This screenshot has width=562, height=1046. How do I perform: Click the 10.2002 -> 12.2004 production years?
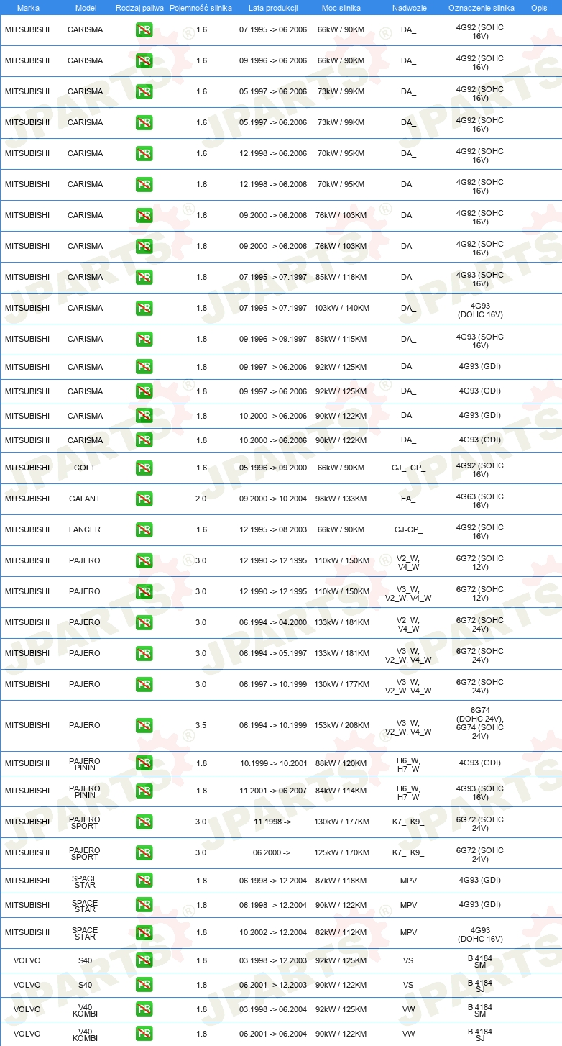pos(273,932)
